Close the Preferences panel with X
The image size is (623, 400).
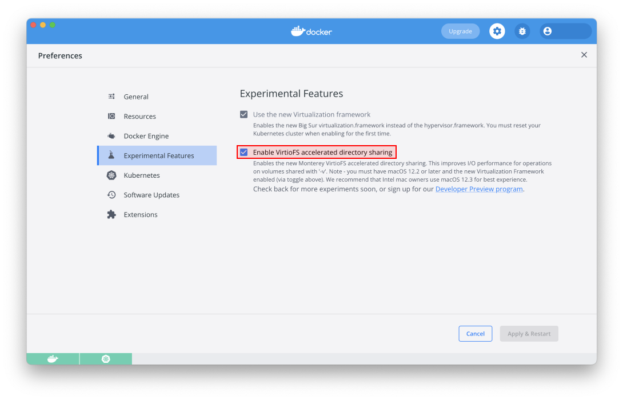click(584, 55)
